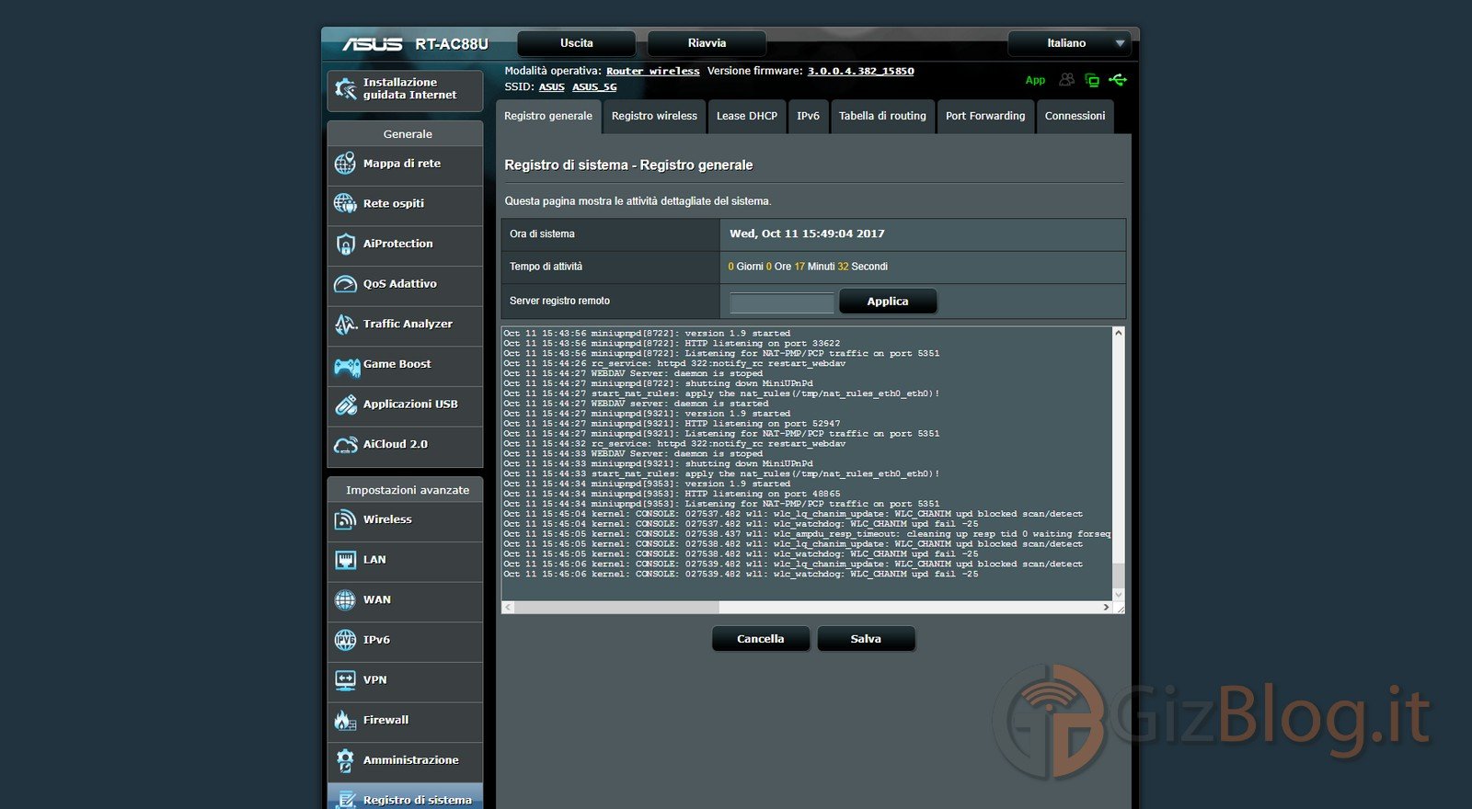
Task: Click the Rete ospiti icon
Action: coord(345,203)
